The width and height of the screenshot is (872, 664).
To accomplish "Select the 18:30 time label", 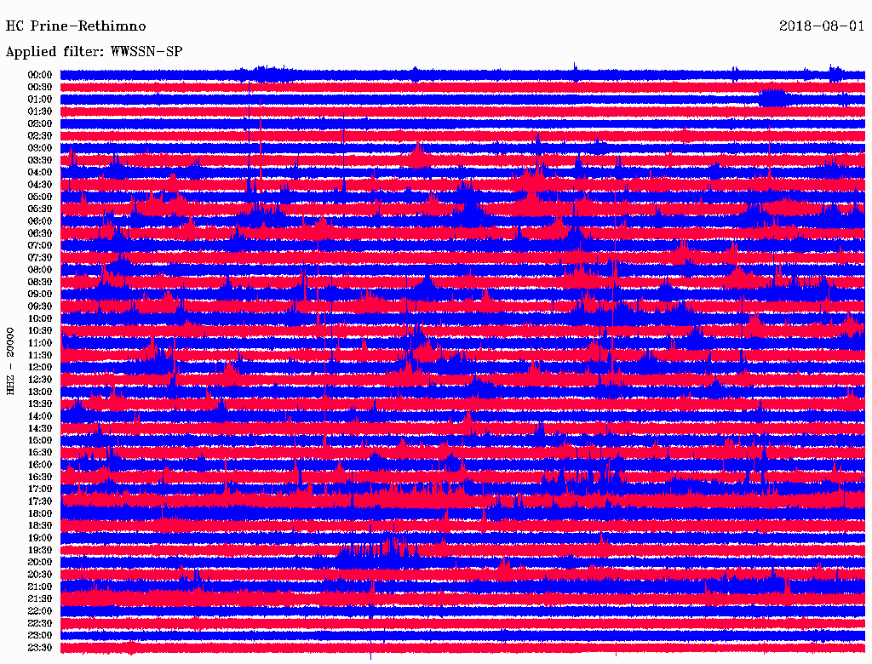I will pyautogui.click(x=39, y=525).
